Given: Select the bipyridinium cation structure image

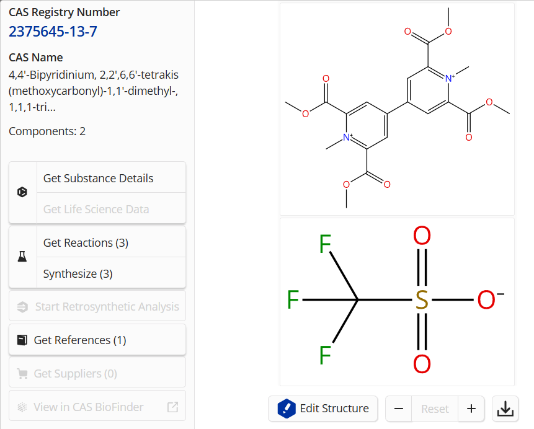Looking at the screenshot, I should [x=397, y=109].
